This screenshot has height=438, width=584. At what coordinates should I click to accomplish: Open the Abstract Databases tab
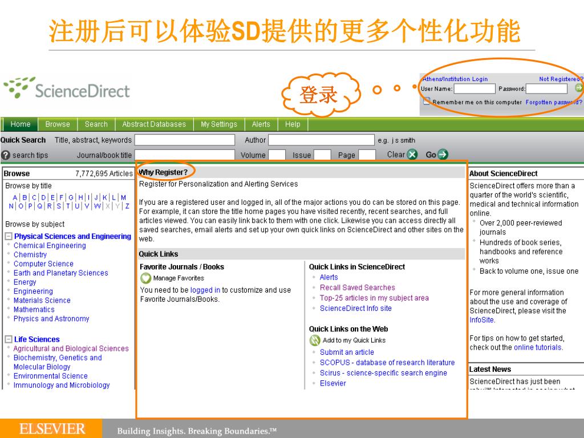[154, 124]
